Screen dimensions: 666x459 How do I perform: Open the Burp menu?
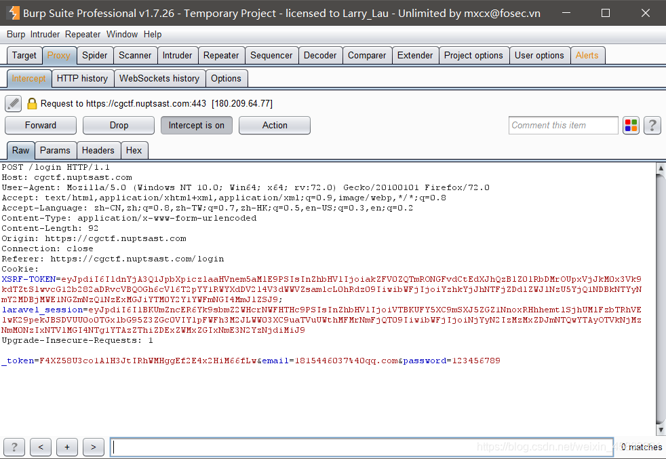pos(16,35)
